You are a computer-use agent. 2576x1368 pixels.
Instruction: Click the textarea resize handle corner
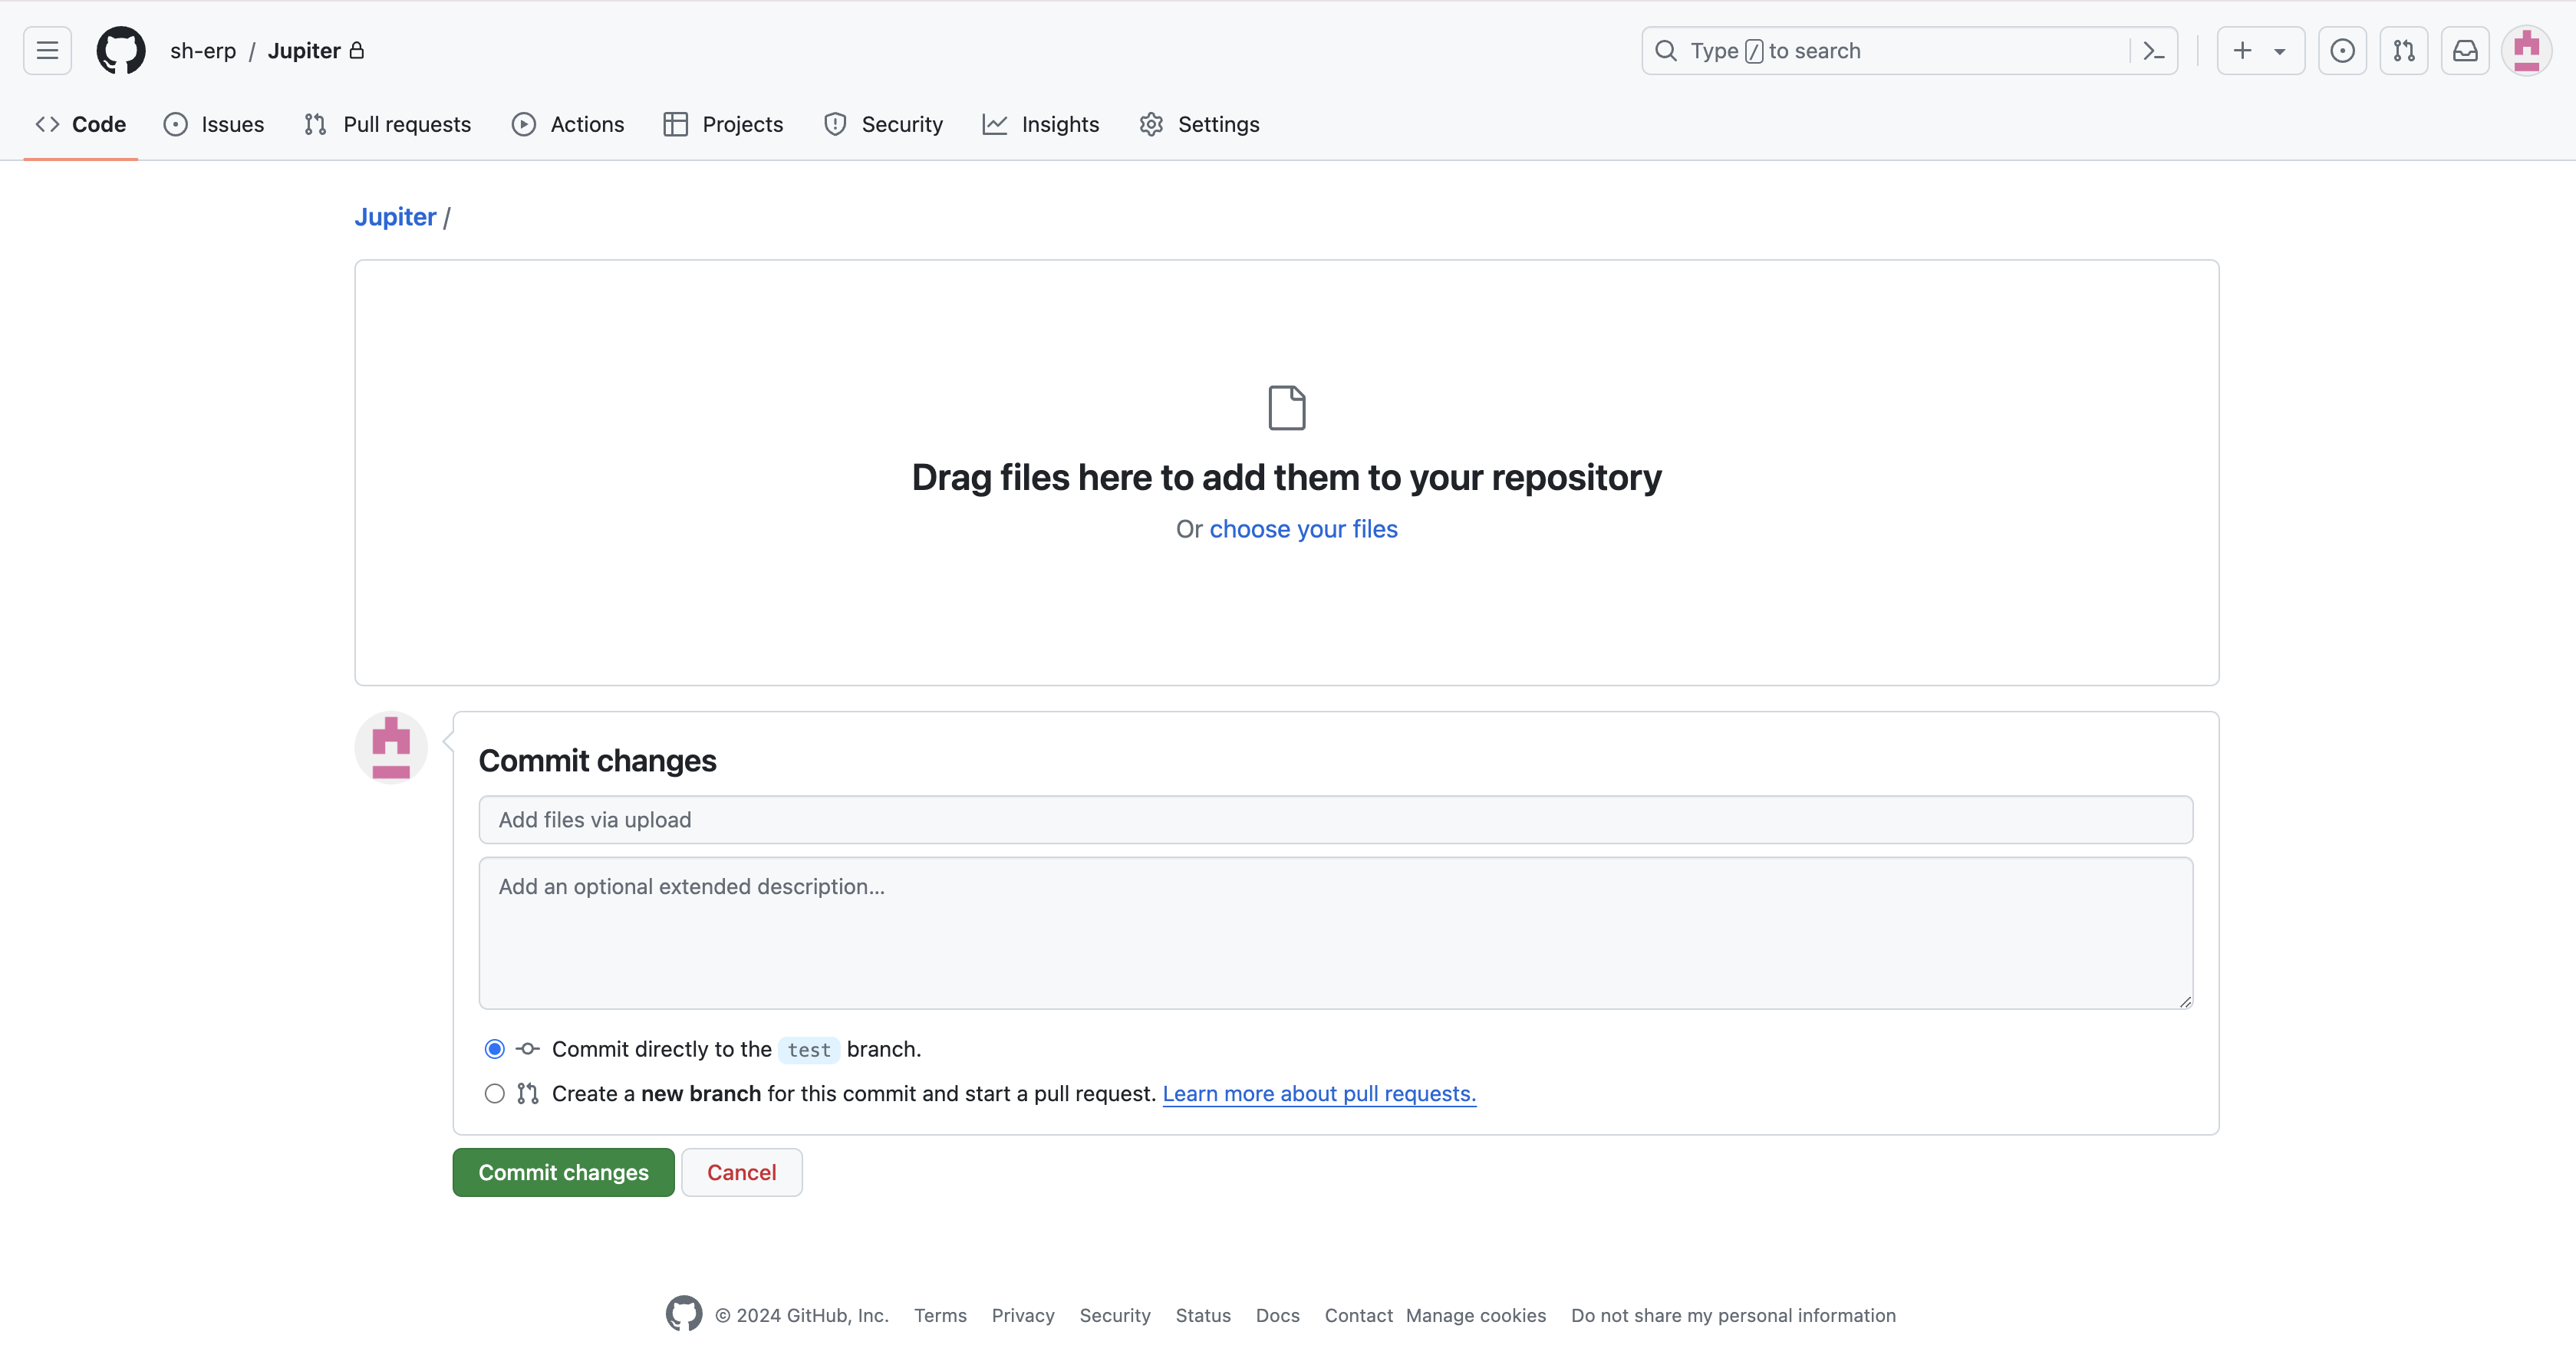[x=2185, y=1001]
